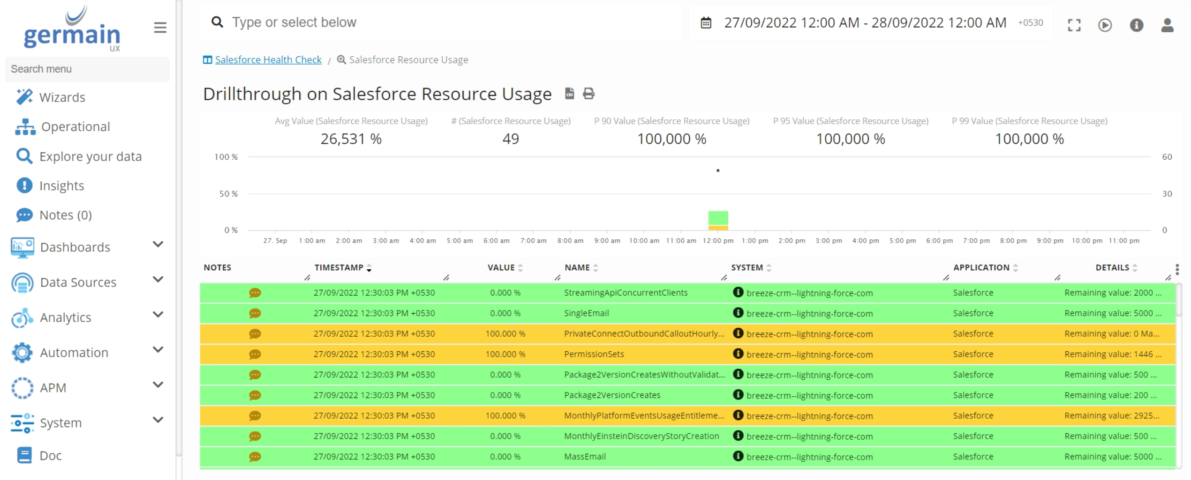Open the user profile icon
Screen dimensions: 1191x480
point(1167,25)
